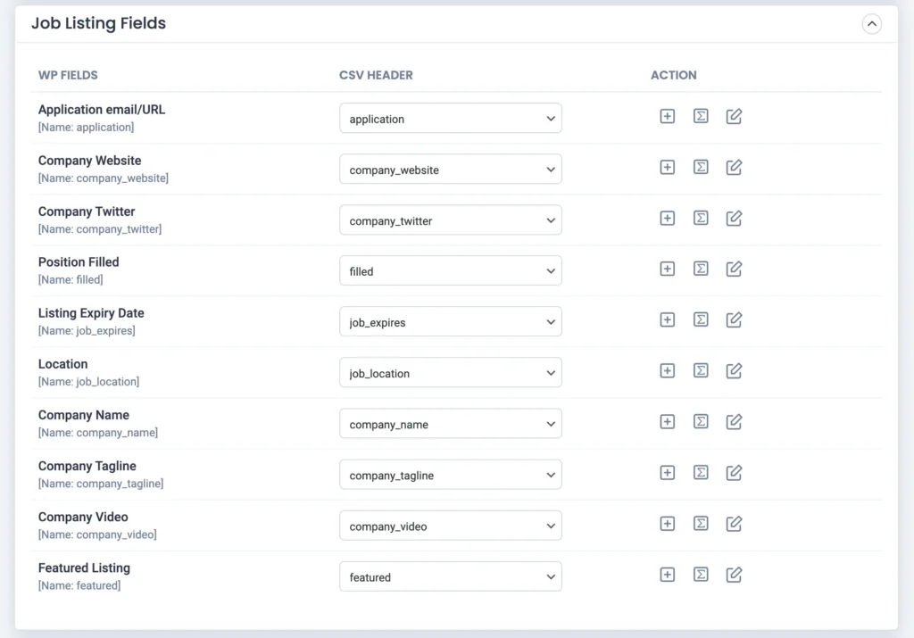Open the application CSV header dropdown
Image resolution: width=914 pixels, height=638 pixels.
coord(450,119)
